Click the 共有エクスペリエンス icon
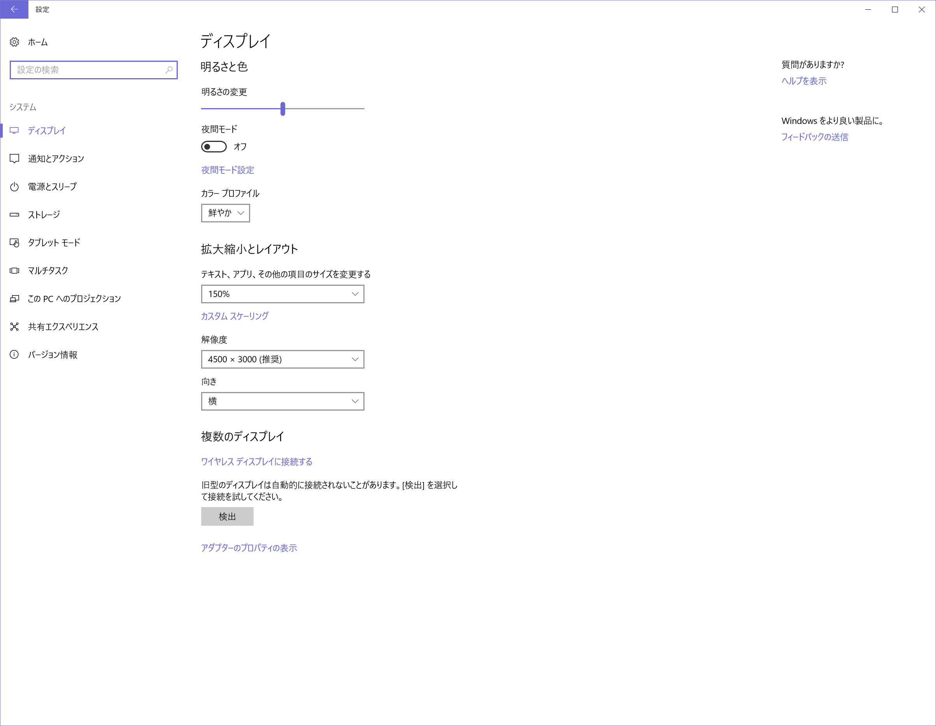The height and width of the screenshot is (726, 936). tap(14, 327)
